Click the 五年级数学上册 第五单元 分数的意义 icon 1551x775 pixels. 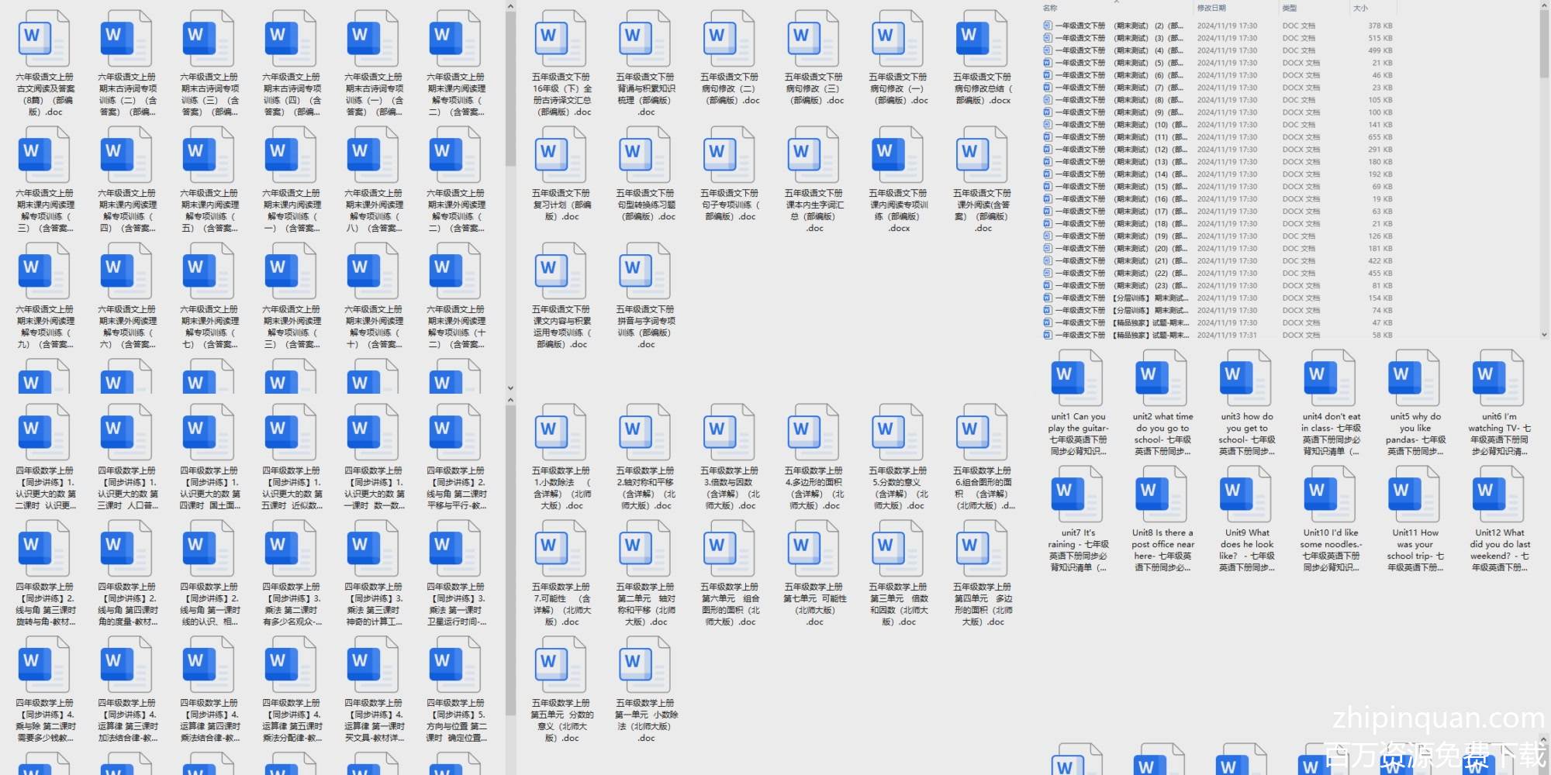(561, 665)
